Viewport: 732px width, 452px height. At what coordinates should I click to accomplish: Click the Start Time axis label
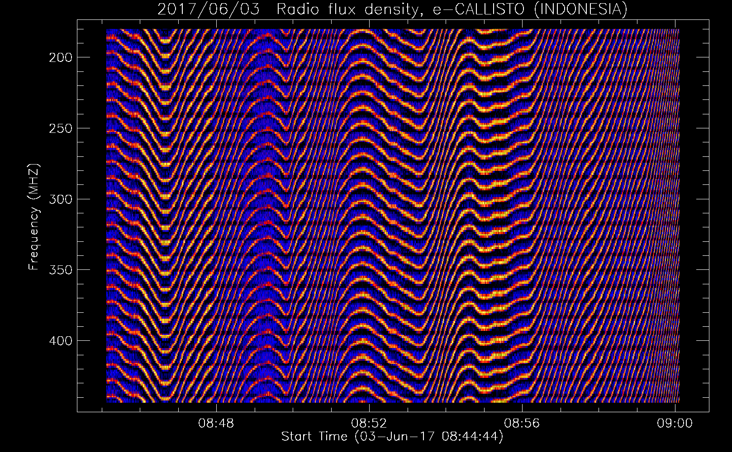(x=392, y=437)
